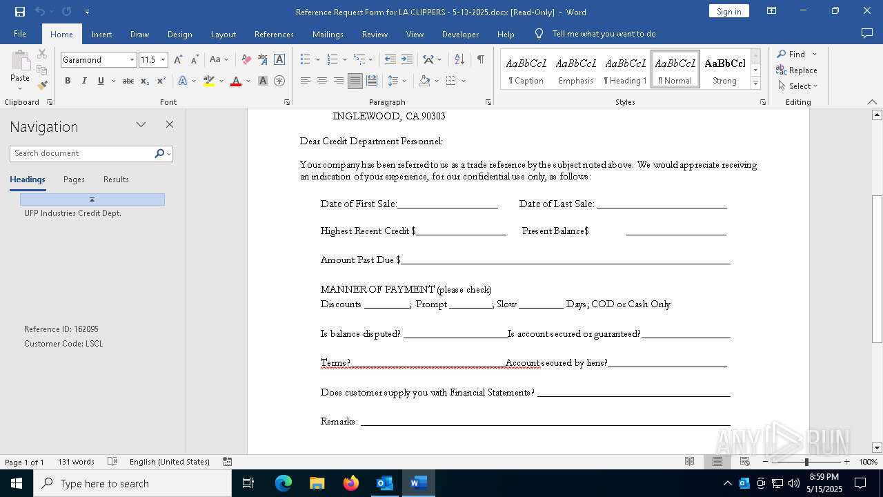This screenshot has width=883, height=497.
Task: Toggle Print Layout view in status bar
Action: tap(717, 462)
